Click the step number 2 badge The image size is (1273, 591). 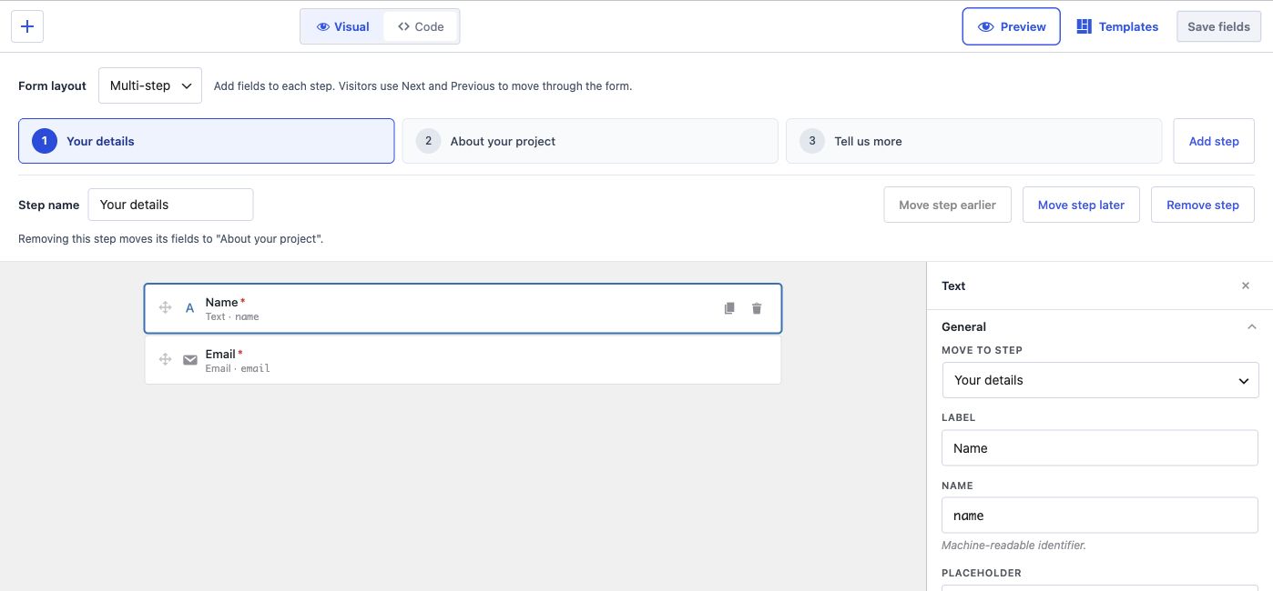point(428,141)
